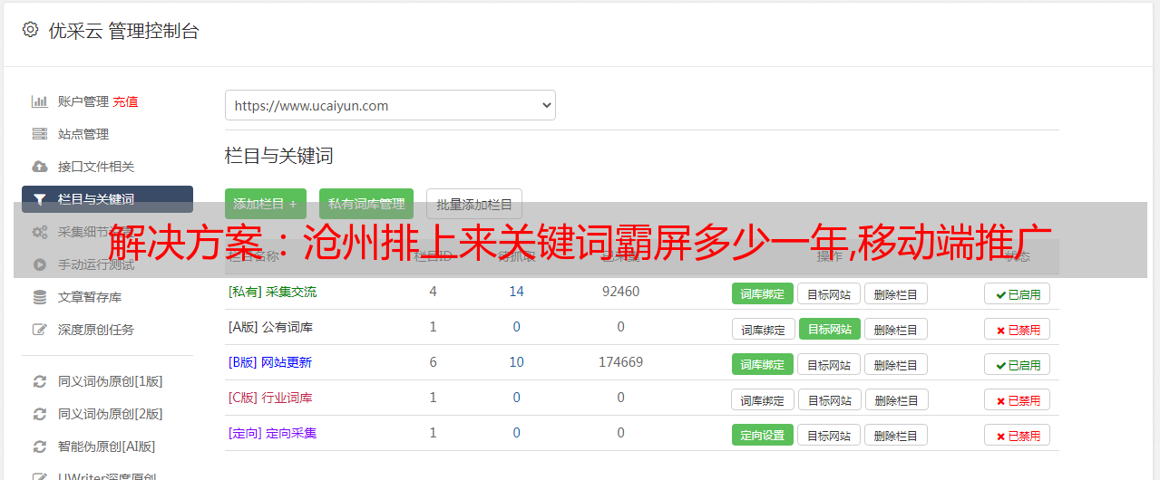Toggle 已禁用 status of 公有词库

[1018, 329]
